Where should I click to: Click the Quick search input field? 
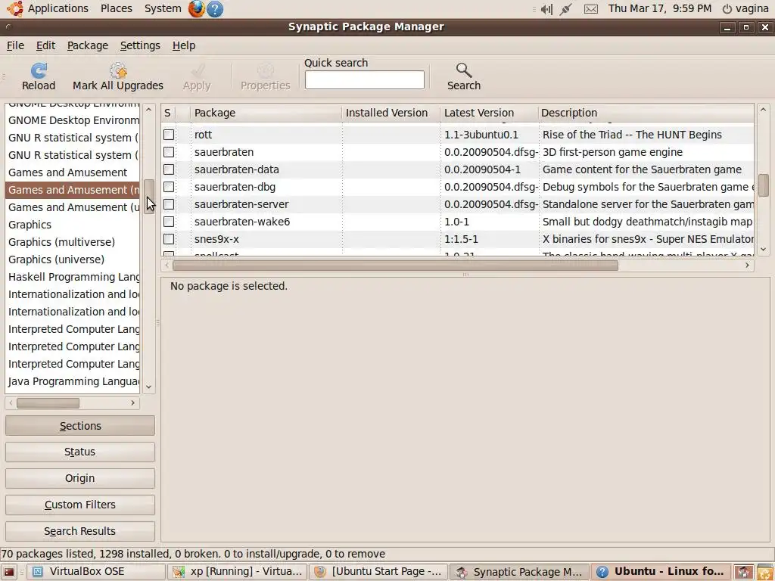[364, 80]
